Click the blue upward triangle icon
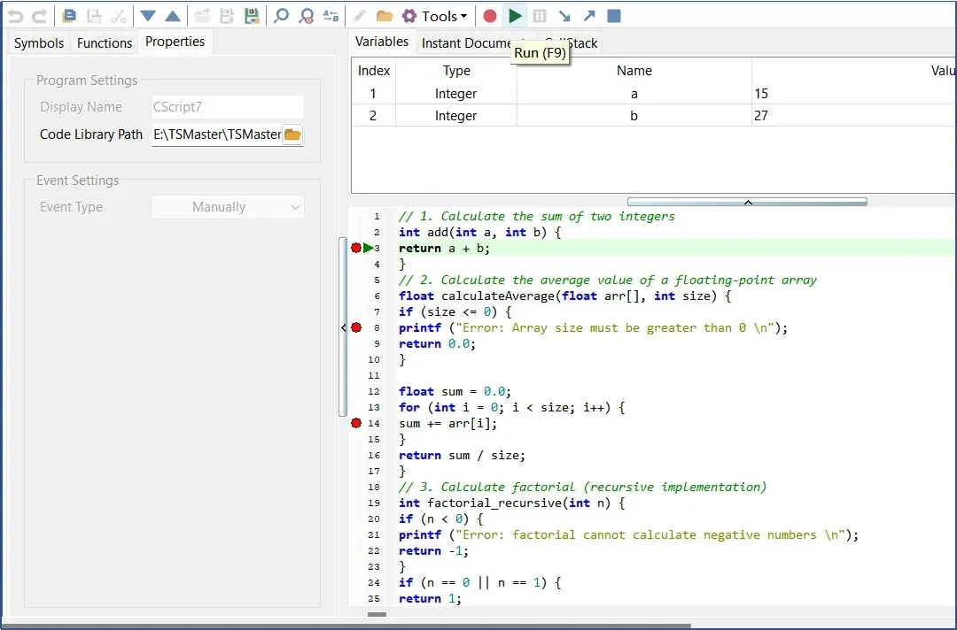957x630 pixels. pos(173,17)
